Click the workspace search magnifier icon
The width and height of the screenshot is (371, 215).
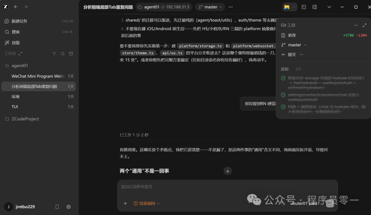[63, 53]
